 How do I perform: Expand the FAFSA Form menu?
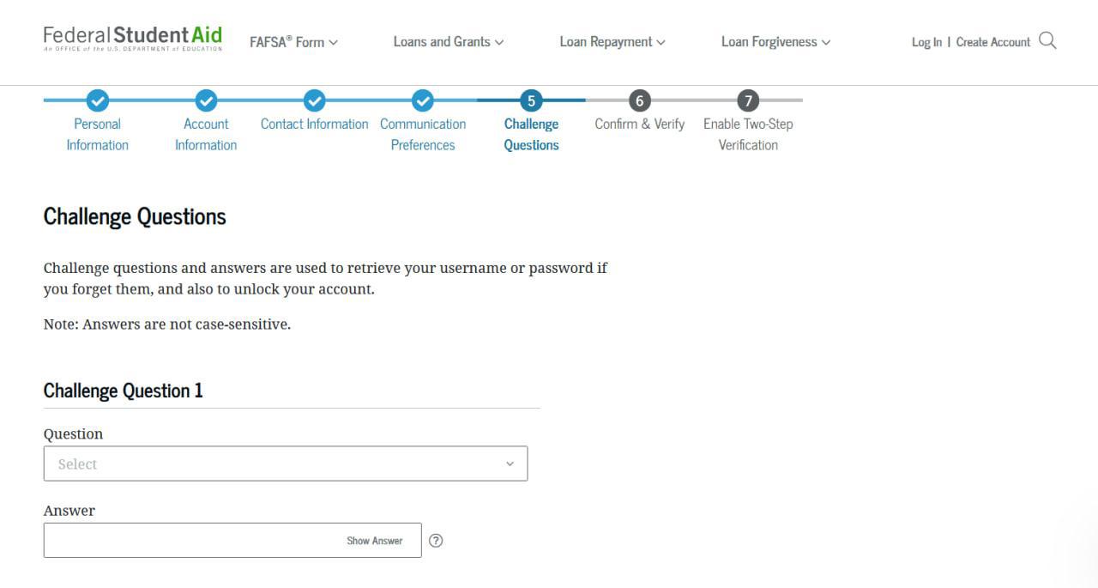coord(293,42)
